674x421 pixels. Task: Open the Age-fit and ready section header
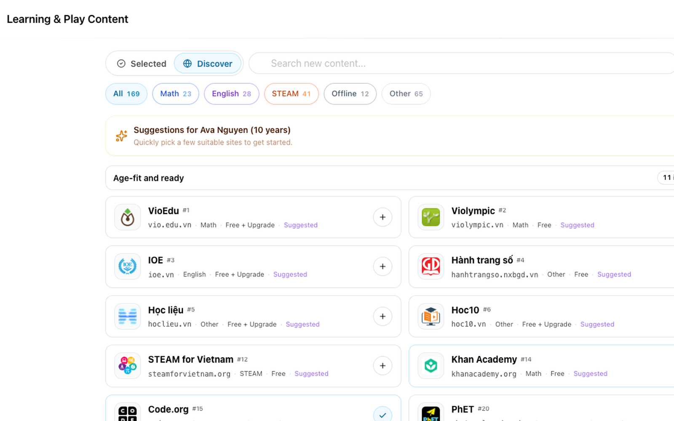[x=390, y=178]
